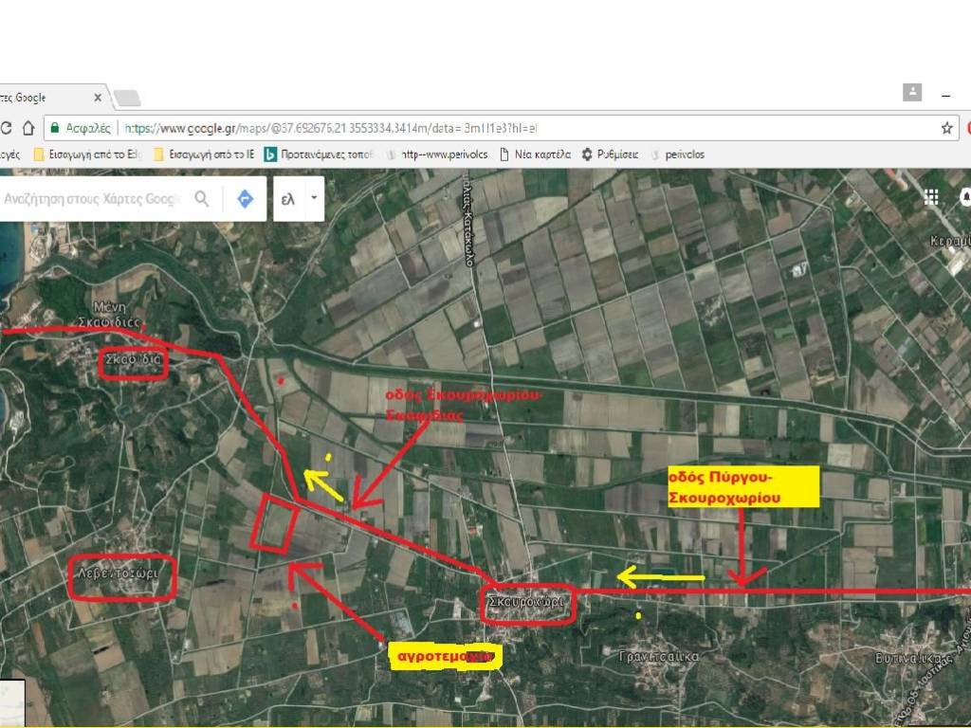Click the browser home button
Image resolution: width=971 pixels, height=728 pixels.
point(28,128)
